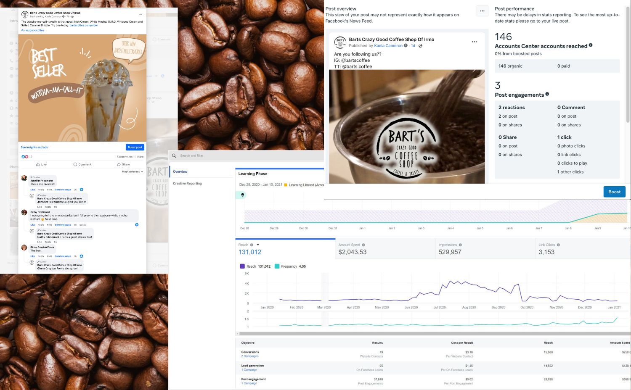Click the teal Frequency legend swatch
Screen dimensions: 631x390
277,266
